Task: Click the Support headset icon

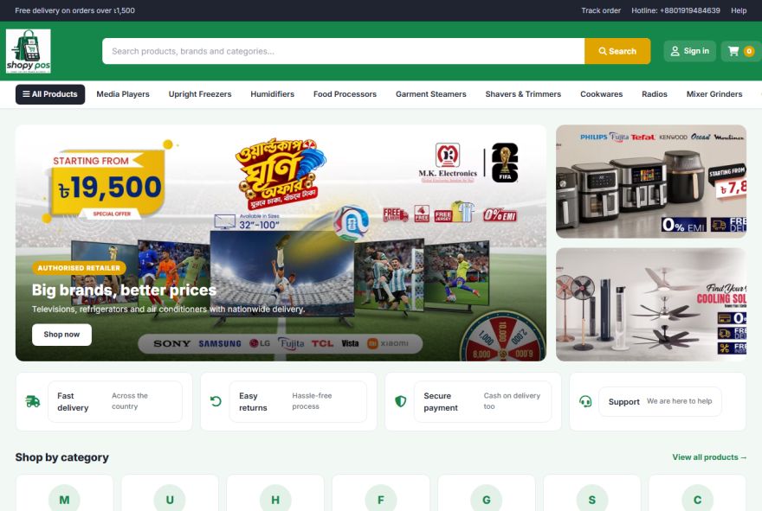Action: (x=585, y=401)
